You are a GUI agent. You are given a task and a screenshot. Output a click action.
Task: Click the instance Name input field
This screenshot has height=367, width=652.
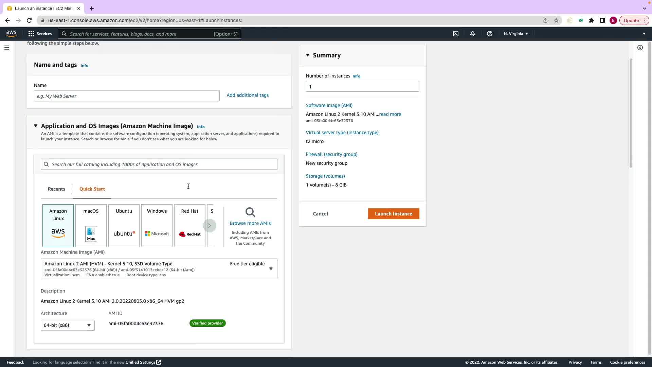pos(127,96)
